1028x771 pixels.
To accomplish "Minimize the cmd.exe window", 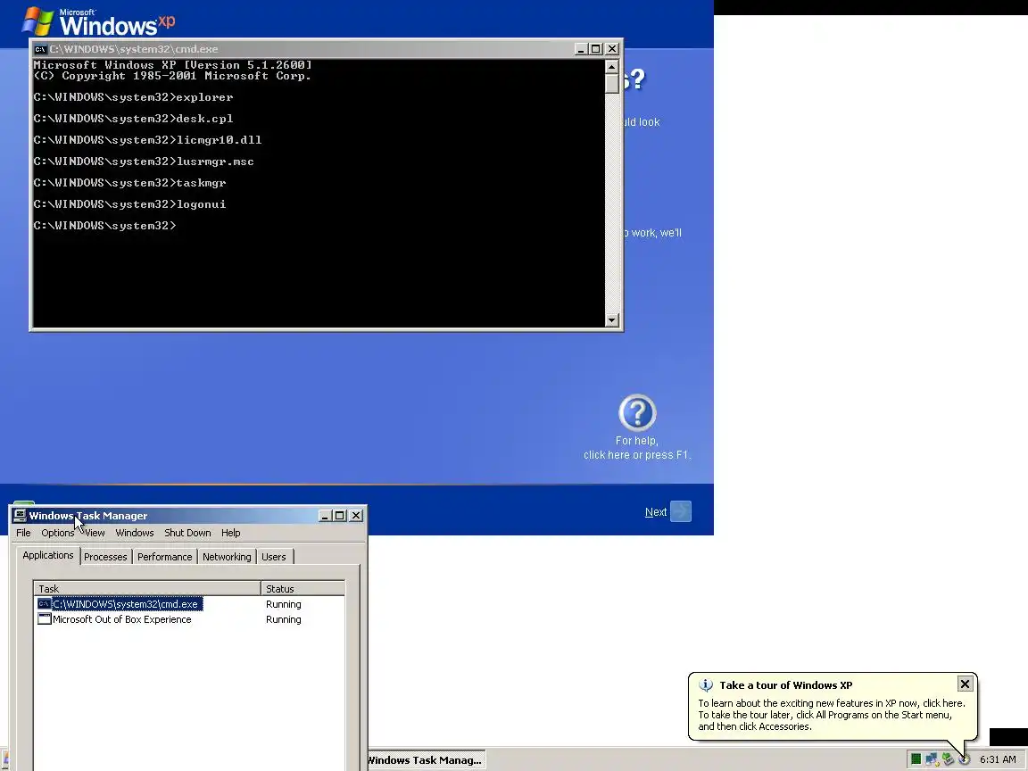I will click(580, 49).
